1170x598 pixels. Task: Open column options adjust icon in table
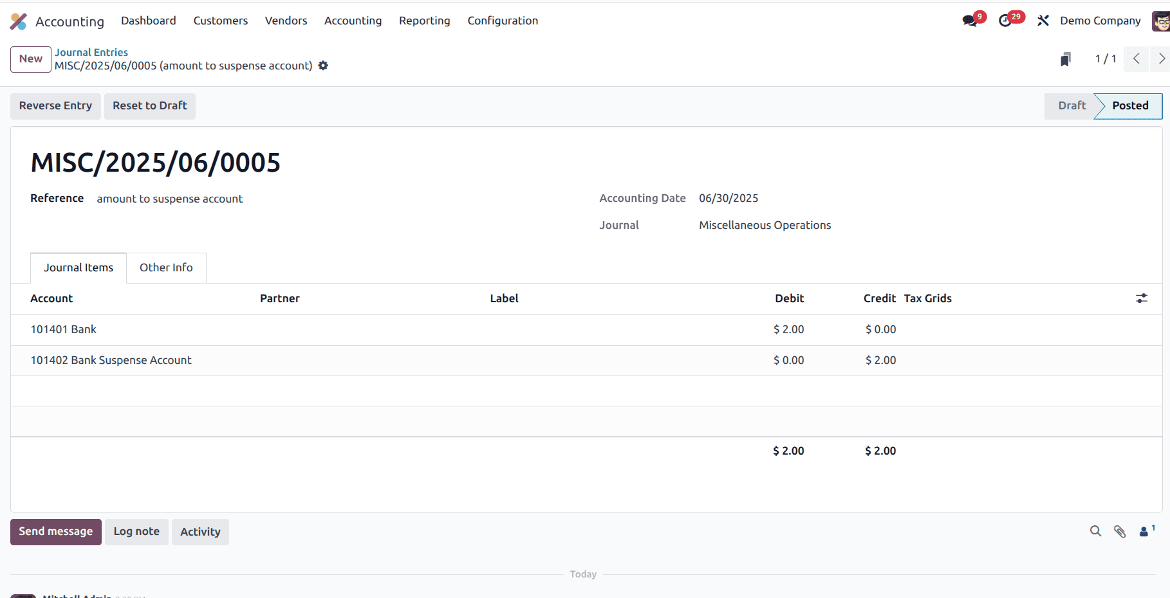point(1142,298)
